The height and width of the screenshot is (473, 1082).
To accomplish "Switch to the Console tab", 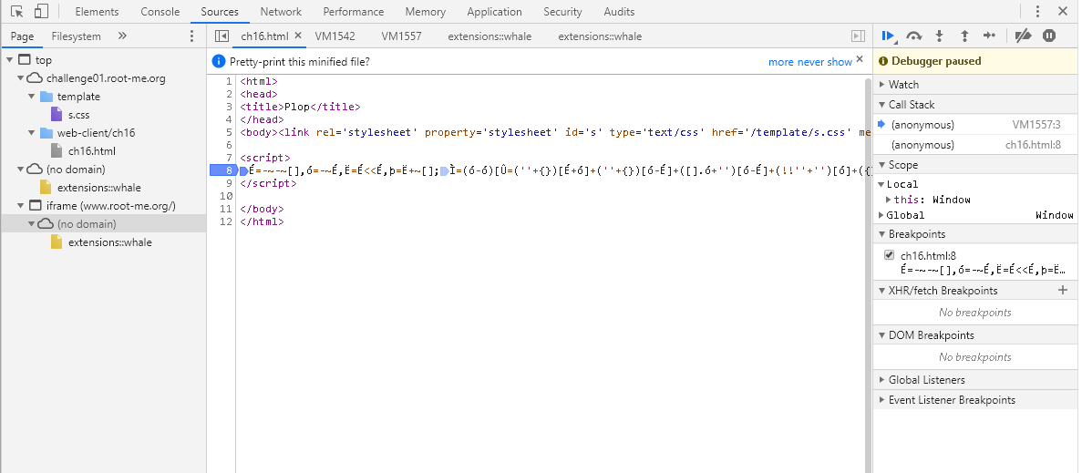I will tap(160, 12).
